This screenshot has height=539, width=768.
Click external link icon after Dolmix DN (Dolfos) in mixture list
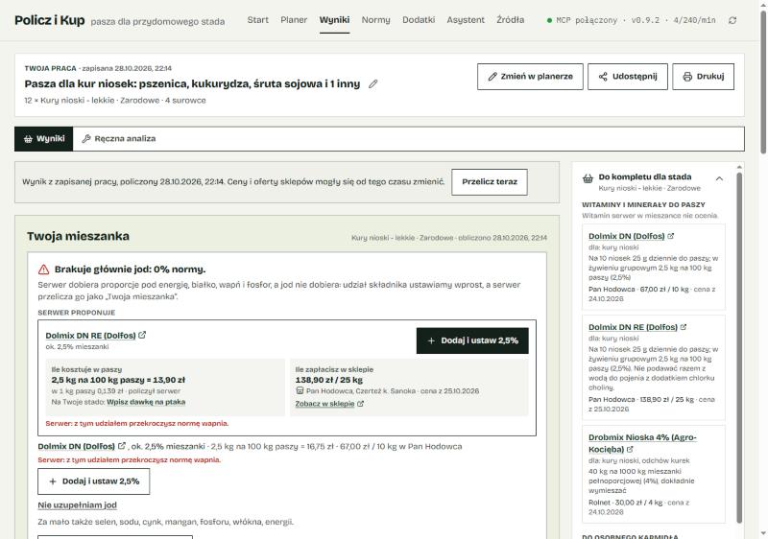coord(122,446)
